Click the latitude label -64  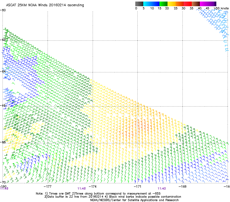(3, 71)
